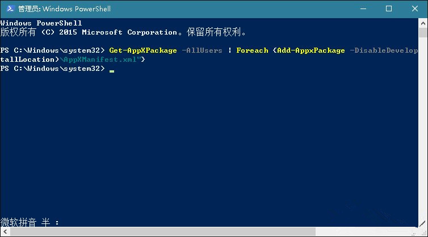Click the Foreach keyword in the command
Screen dimensions: 428x237
[252, 50]
